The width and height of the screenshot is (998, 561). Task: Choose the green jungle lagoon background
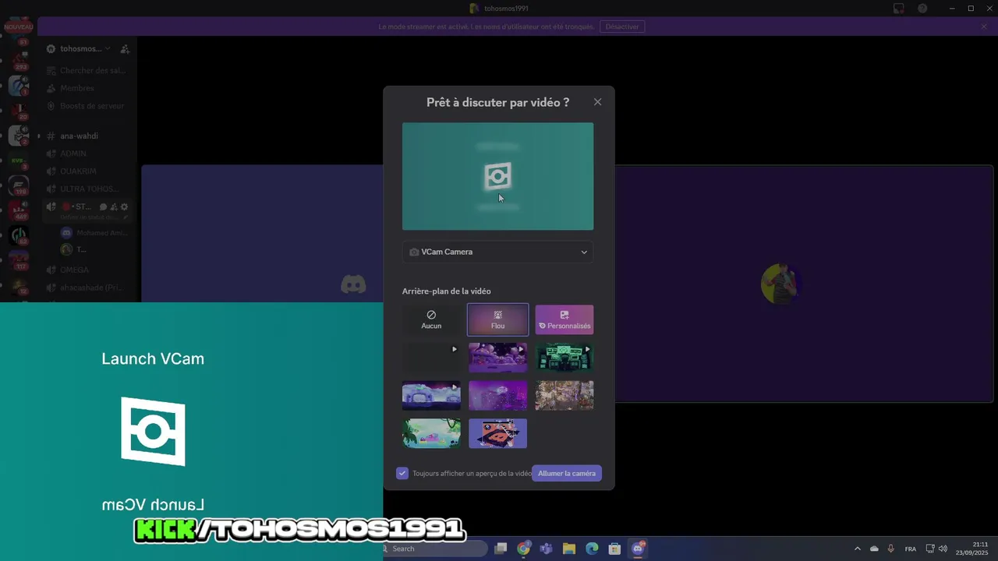[431, 433]
